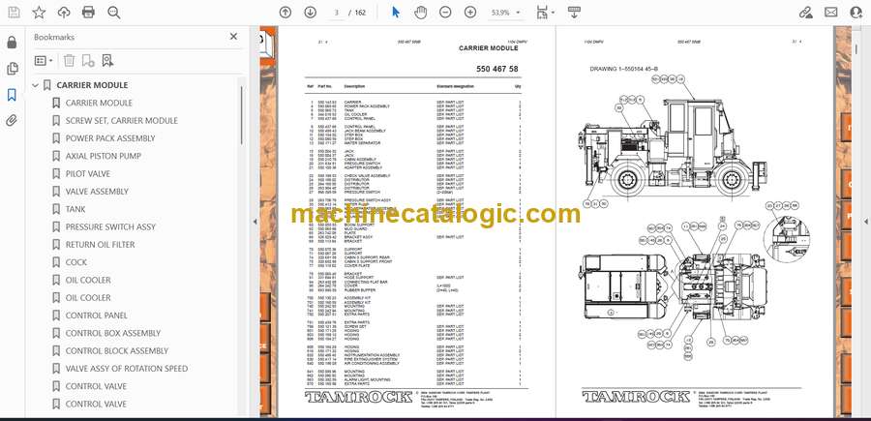Open the lock protection panel
Image resolution: width=871 pixels, height=421 pixels.
click(12, 43)
